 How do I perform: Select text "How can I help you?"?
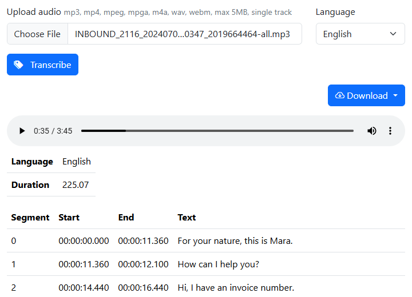(x=219, y=264)
